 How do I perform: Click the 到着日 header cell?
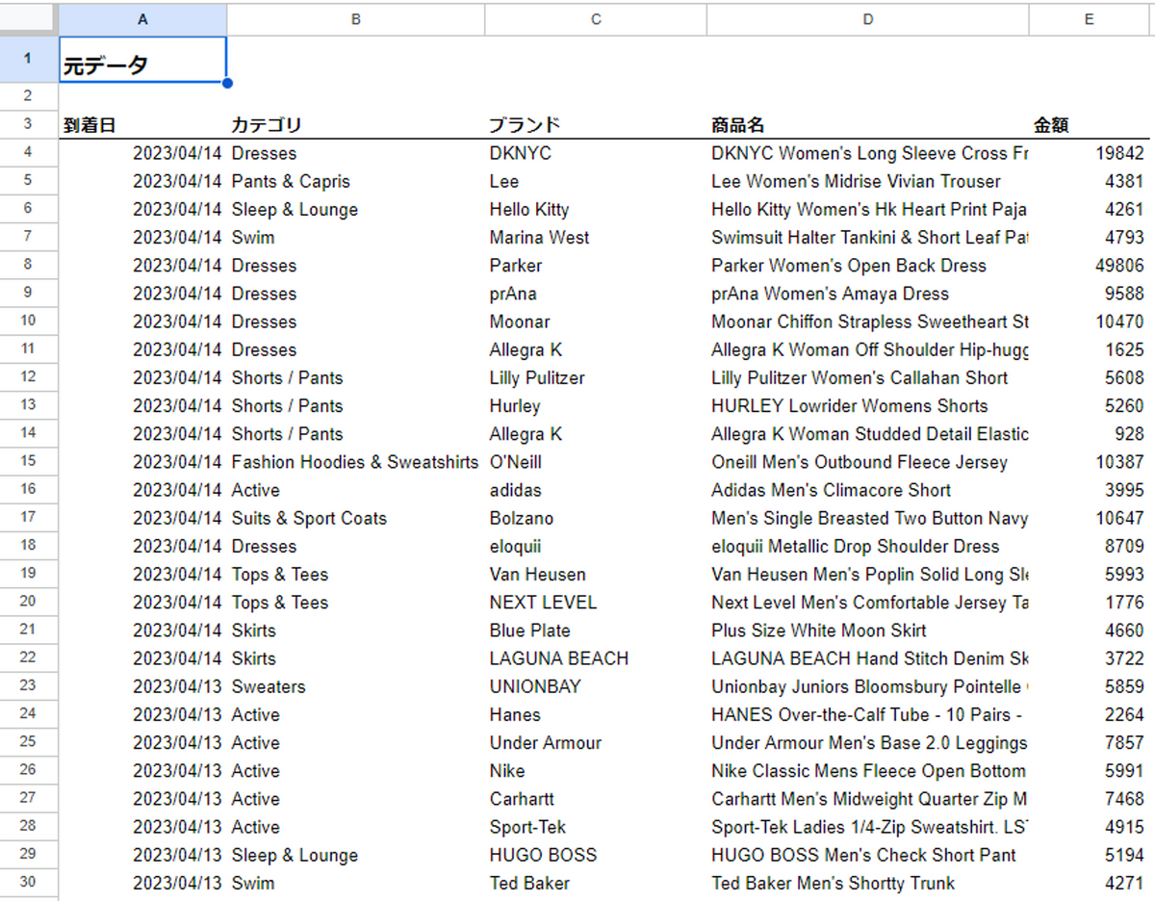tap(142, 125)
